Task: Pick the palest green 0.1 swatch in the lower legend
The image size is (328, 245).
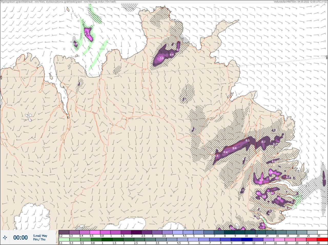Action: click(64, 240)
